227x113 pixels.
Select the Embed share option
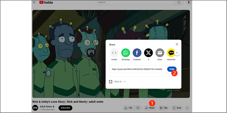click(x=114, y=53)
